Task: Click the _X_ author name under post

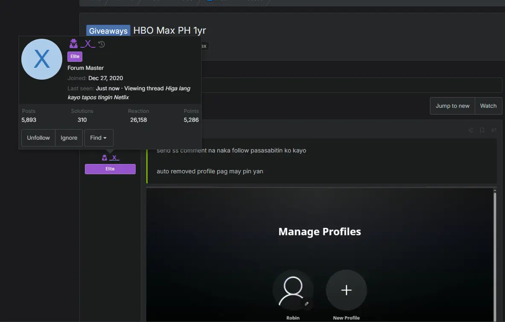Action: coord(114,158)
